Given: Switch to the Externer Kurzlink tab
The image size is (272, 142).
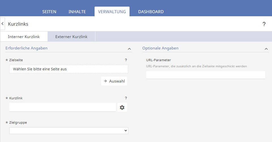Looking at the screenshot, I should 71,37.
